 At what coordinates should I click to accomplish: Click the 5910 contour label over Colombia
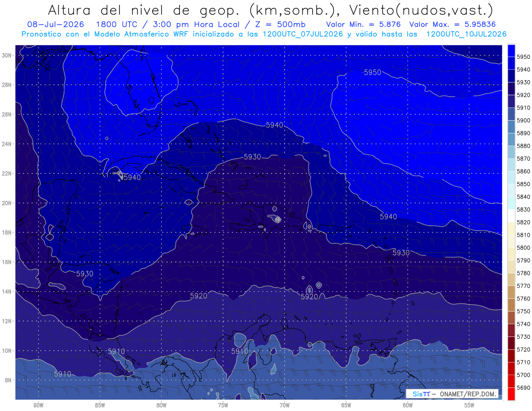[x=240, y=351]
